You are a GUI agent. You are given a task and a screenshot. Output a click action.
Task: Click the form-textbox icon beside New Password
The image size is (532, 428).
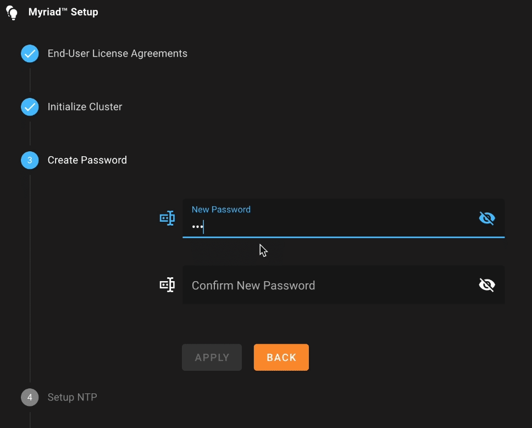point(167,218)
